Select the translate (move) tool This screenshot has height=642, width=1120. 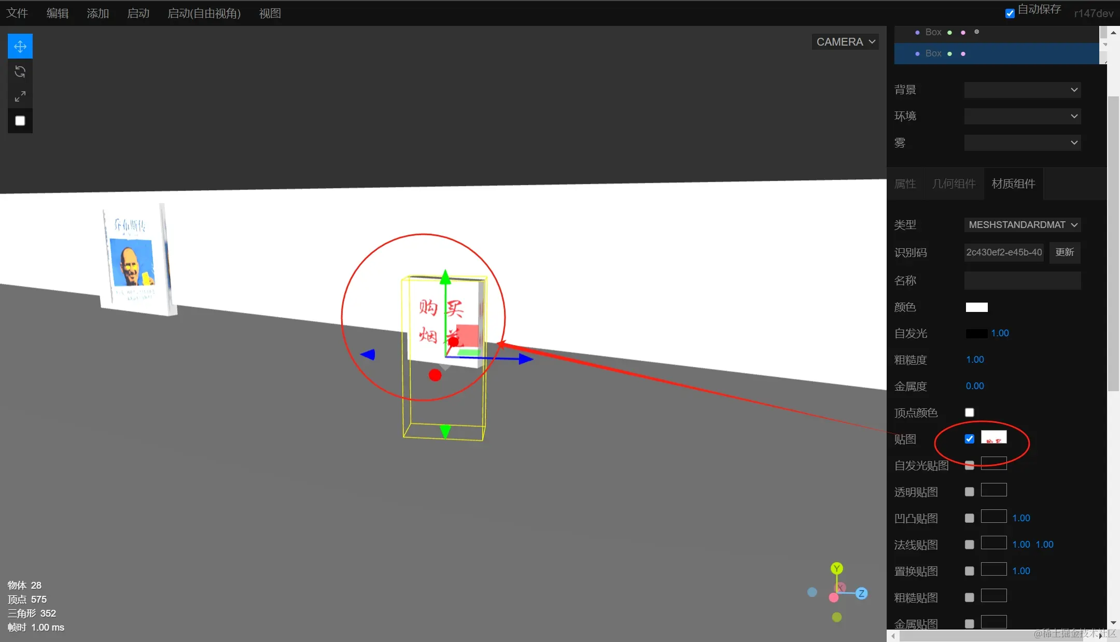(20, 47)
